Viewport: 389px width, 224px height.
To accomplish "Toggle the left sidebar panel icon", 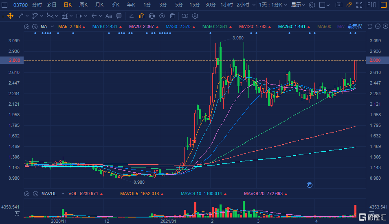I will 5,5.
